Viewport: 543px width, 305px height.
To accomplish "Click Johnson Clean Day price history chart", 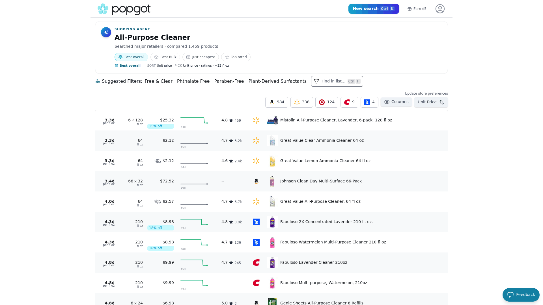I will 194,184.
